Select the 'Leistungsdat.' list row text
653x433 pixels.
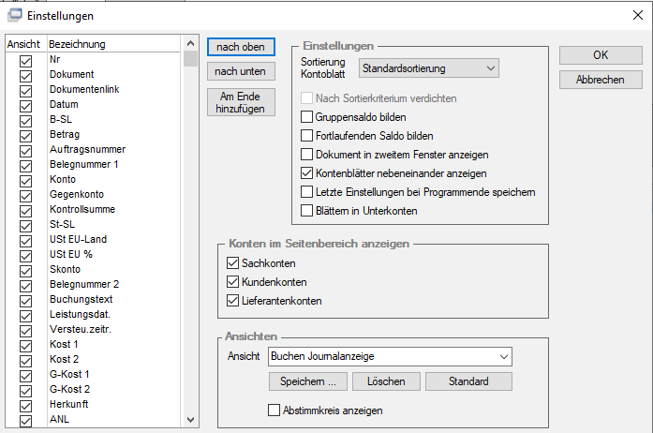80,314
